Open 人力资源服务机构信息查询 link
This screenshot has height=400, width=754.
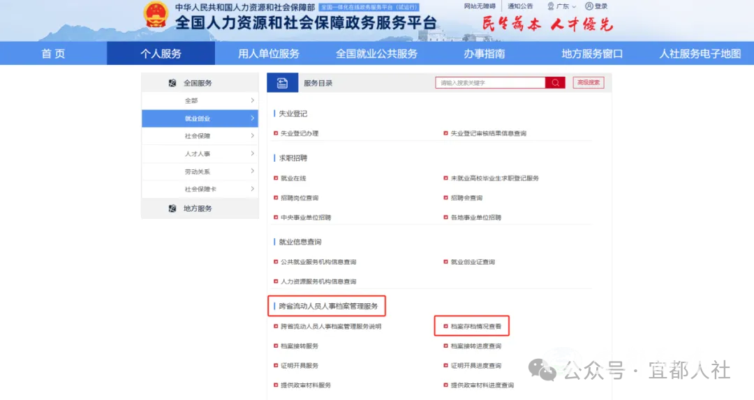click(x=318, y=282)
